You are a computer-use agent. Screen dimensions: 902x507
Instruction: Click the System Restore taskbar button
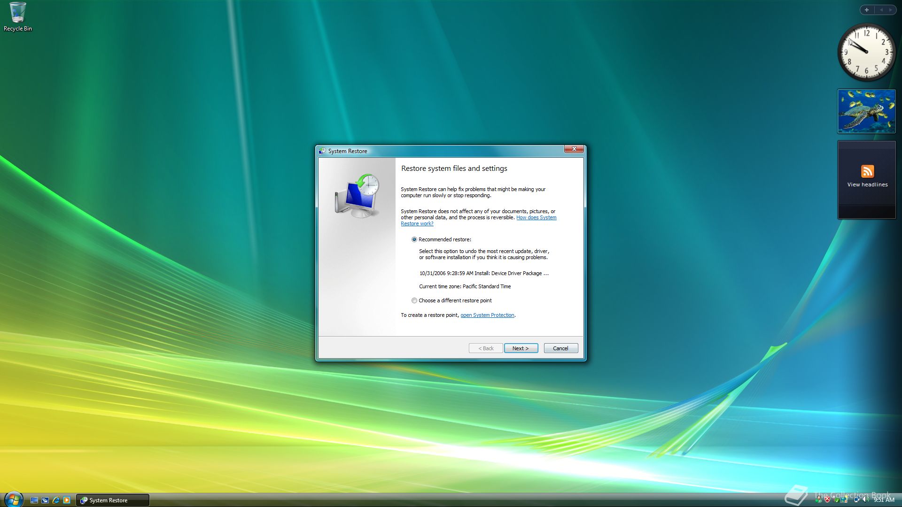coord(112,500)
